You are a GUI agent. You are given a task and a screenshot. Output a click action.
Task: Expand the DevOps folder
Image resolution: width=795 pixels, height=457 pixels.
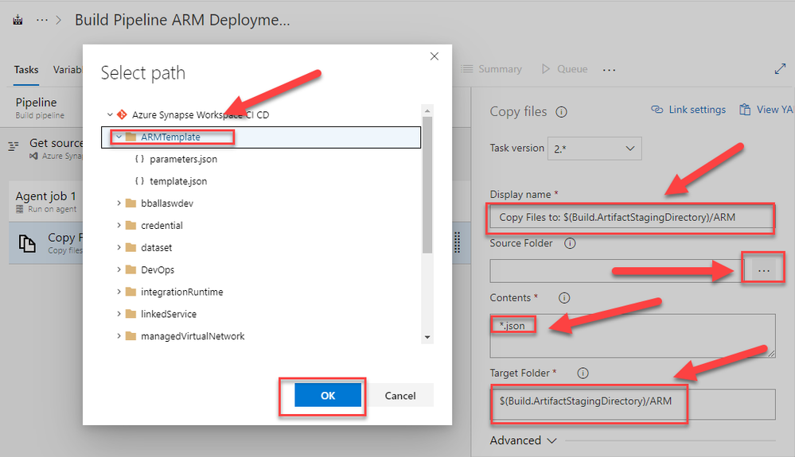(119, 269)
